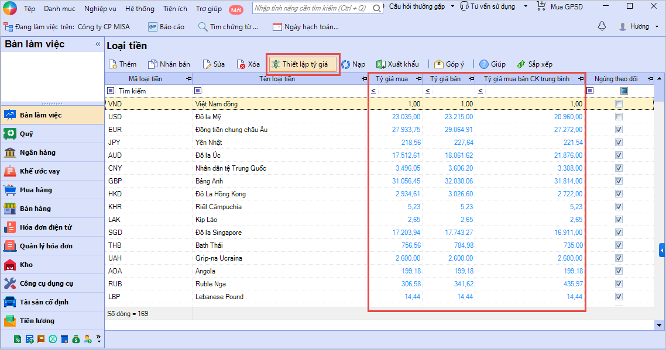Viewport: 666px width, 350px height.
Task: Click the Xóa delete icon
Action: [241, 64]
